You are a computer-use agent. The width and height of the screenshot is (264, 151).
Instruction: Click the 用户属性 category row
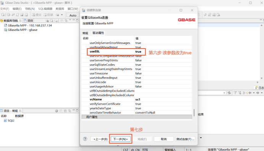point(136,117)
